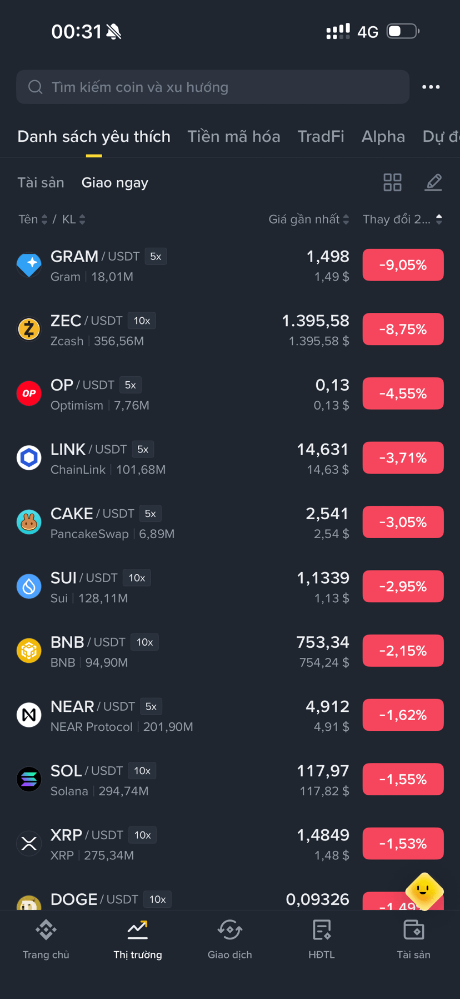The image size is (460, 999).
Task: Open the three-dot more options menu
Action: pos(431,87)
